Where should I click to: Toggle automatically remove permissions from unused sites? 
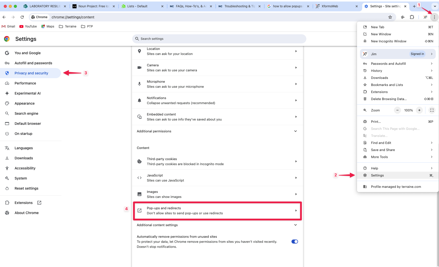295,242
